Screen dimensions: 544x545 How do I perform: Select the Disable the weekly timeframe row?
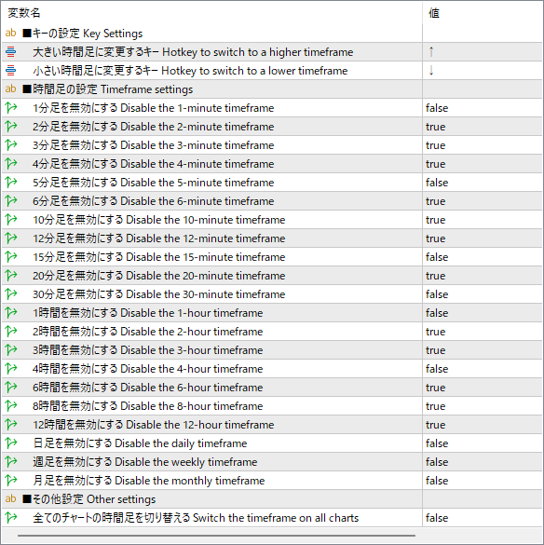(x=272, y=462)
